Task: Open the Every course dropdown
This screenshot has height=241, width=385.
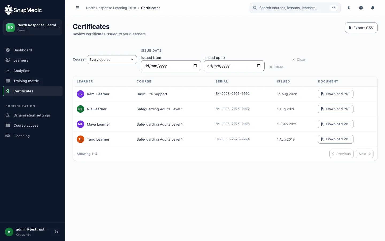Action: 112,59
